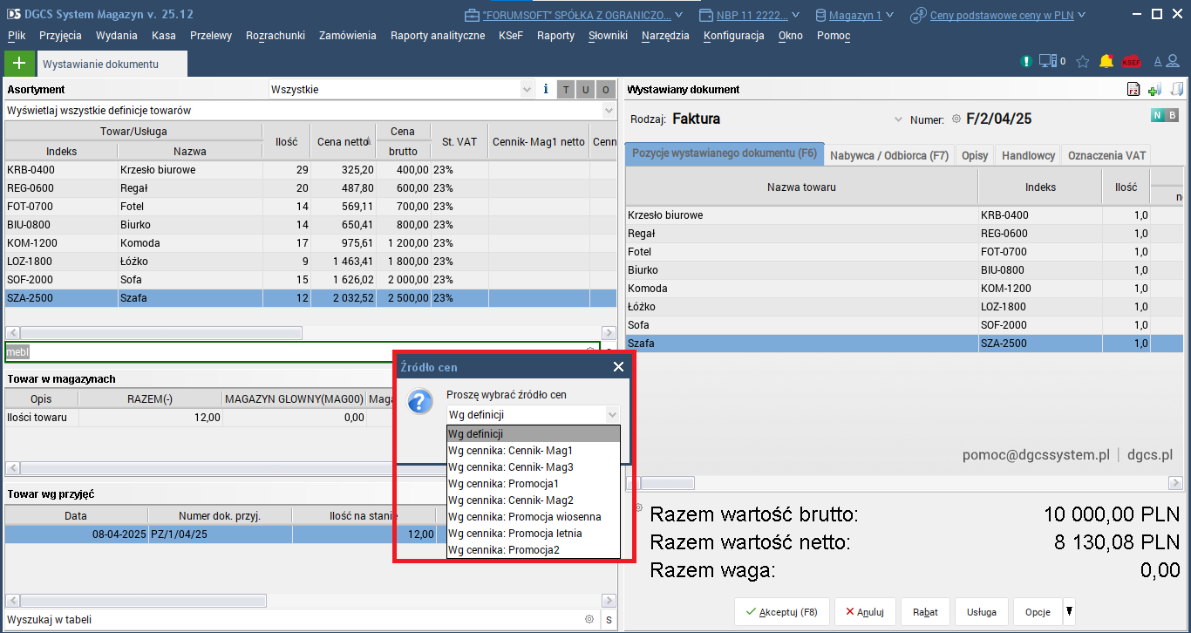Click the Rabat button
The height and width of the screenshot is (633, 1191).
click(x=926, y=612)
